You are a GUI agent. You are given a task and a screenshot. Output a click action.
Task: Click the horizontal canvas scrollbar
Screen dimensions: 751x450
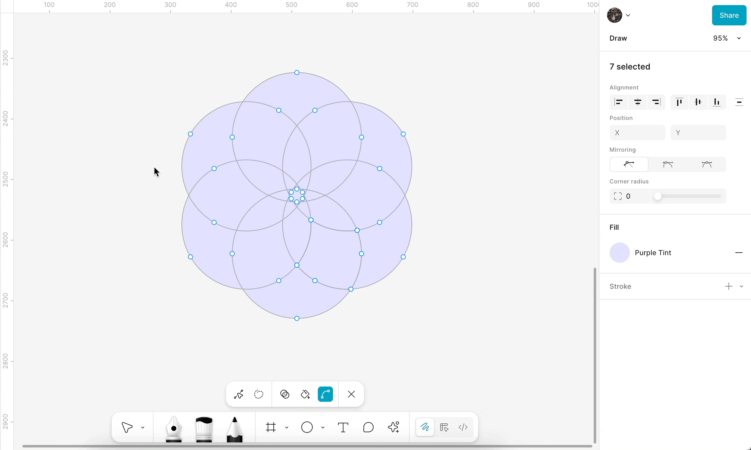(307, 446)
